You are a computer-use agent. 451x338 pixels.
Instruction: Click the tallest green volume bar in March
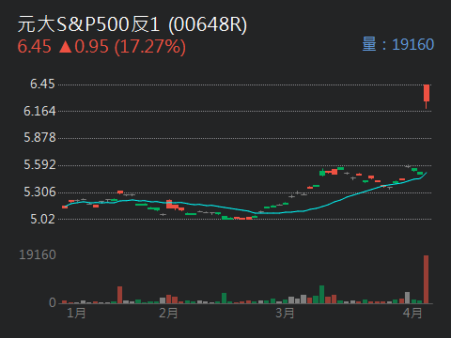321,295
